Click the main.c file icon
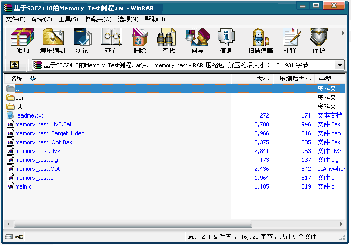 pos(10,186)
